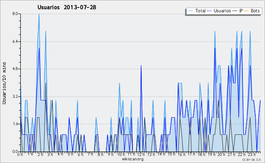The image size is (265, 163).
Task: Click the orange Bots line swatch
Action: point(246,11)
